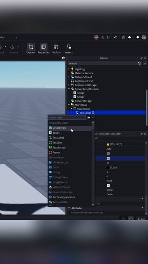Insert a LocalScript from the list
The image size is (148, 264).
coord(70,128)
